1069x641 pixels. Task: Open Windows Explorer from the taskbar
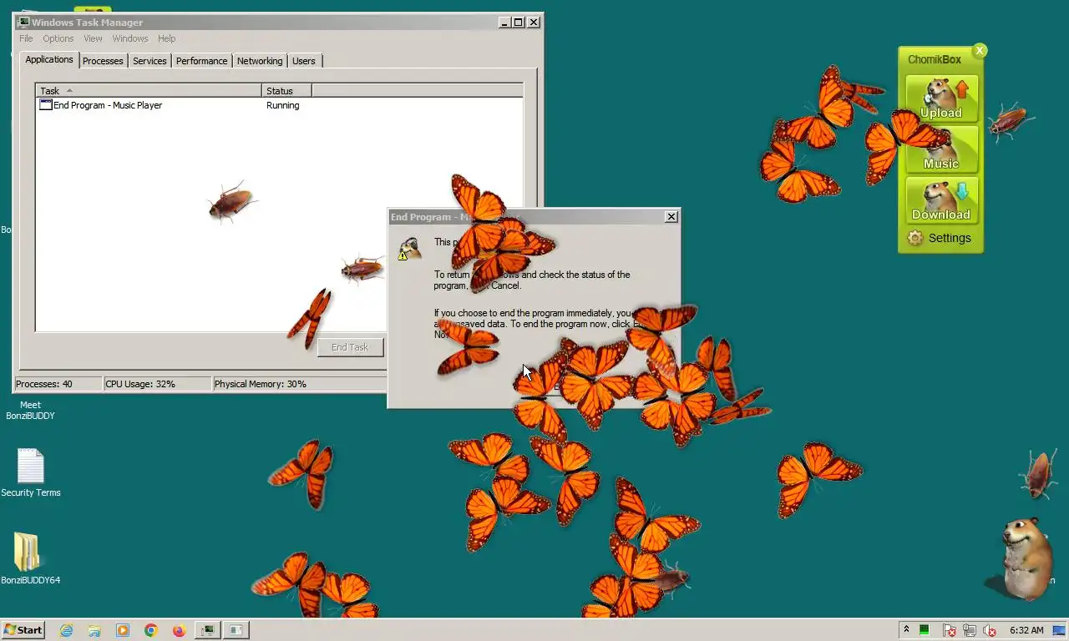(94, 630)
